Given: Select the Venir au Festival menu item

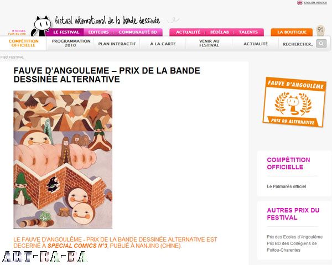Looking at the screenshot, I should click(209, 43).
